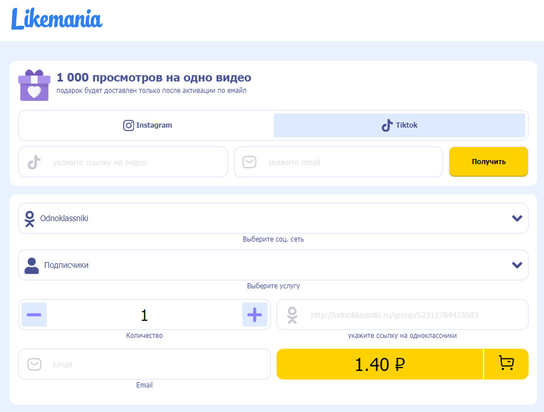Screen dimensions: 544x412
Task: Click the Odnoklassniki logo in dropdown
Action: (x=30, y=219)
